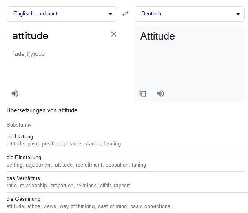Image resolution: width=248 pixels, height=213 pixels.
Task: Select the translation "die Einstellung"
Action: [24, 157]
